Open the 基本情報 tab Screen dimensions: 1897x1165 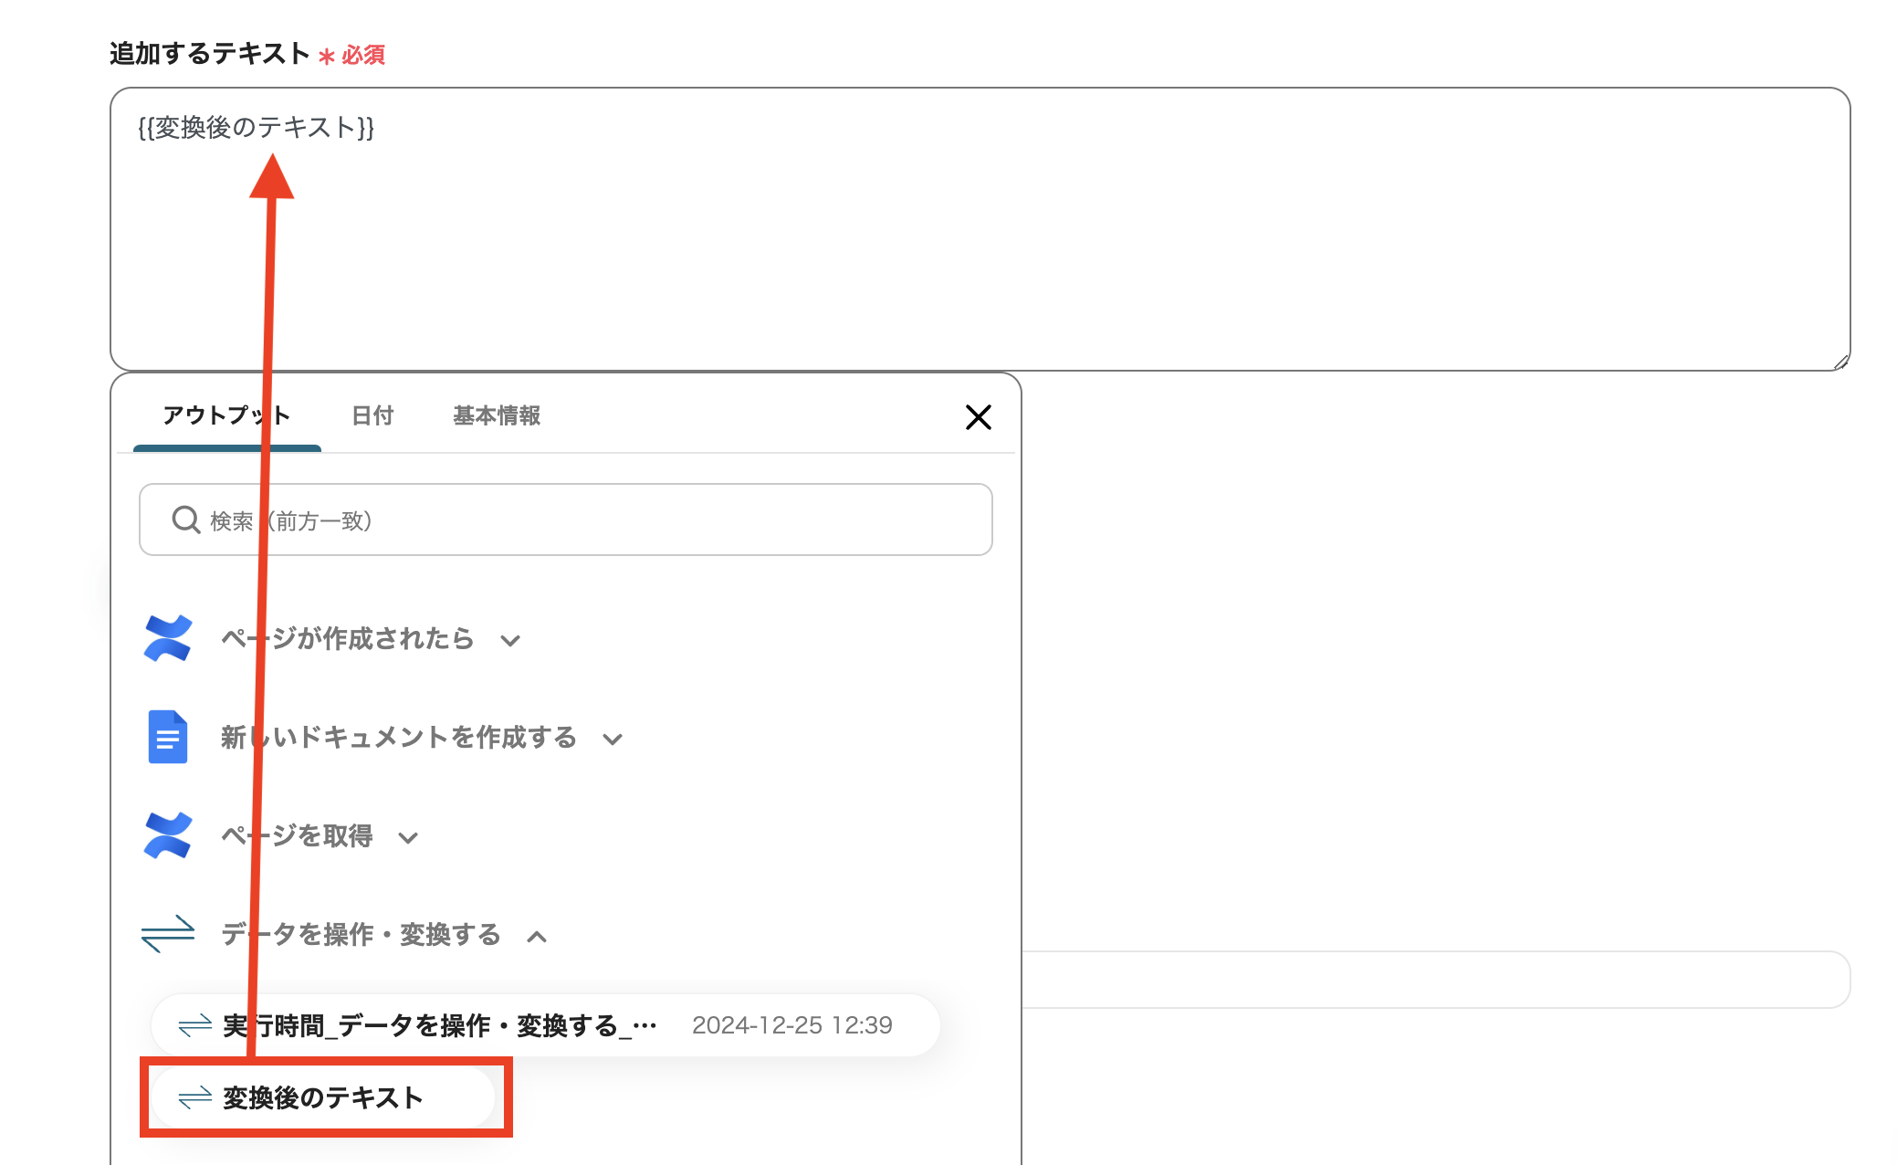[x=497, y=416]
